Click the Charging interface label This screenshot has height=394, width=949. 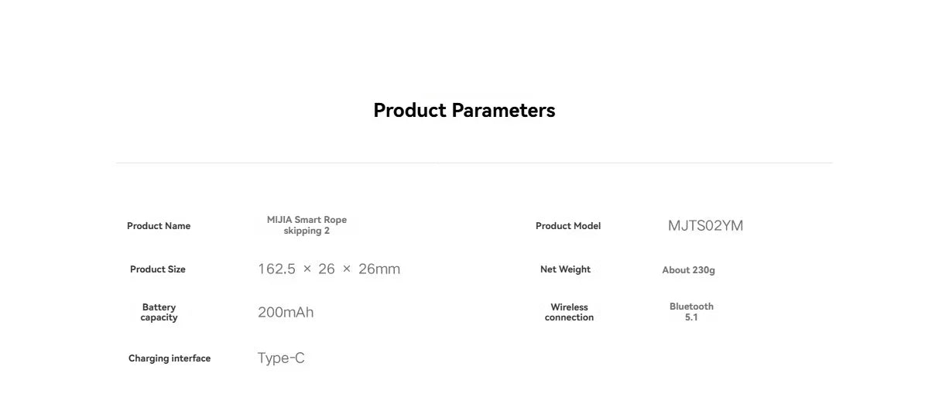pos(170,358)
